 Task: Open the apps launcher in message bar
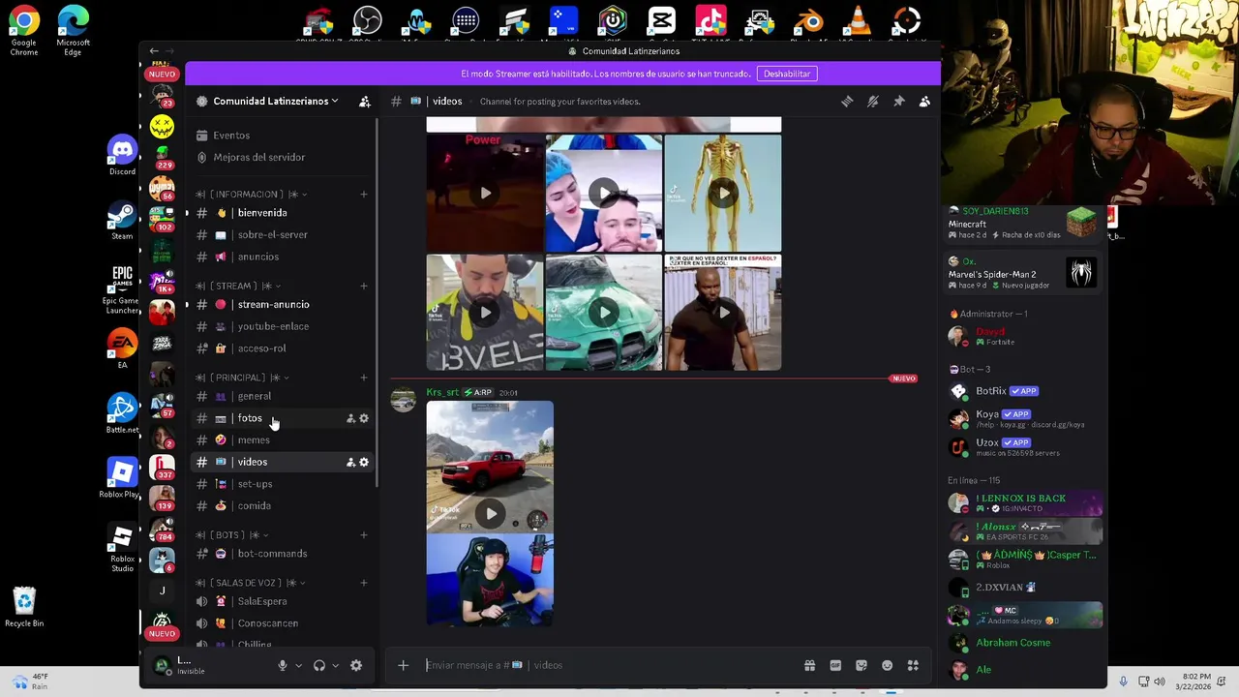click(x=913, y=665)
